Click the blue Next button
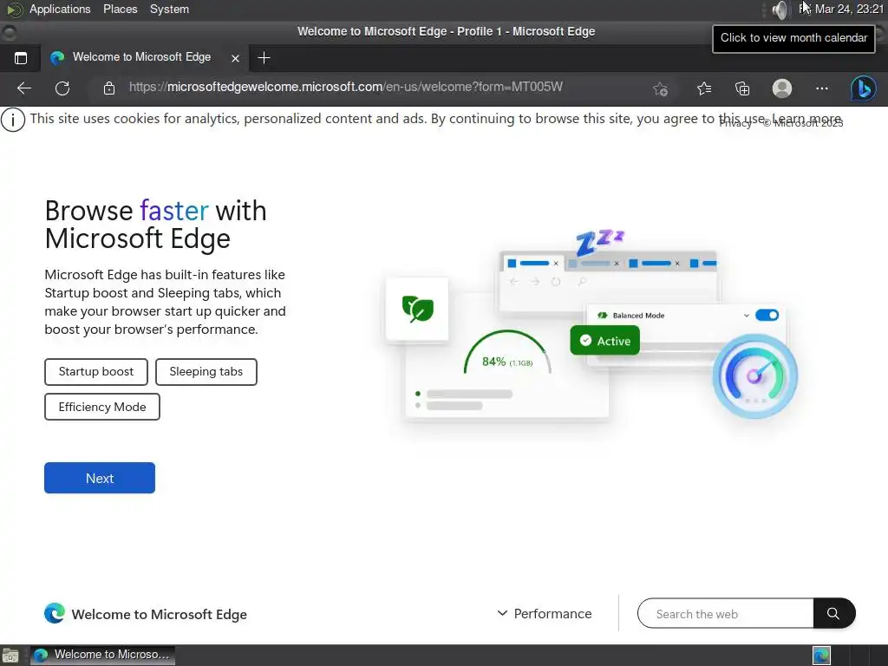This screenshot has height=666, width=888. coord(100,478)
